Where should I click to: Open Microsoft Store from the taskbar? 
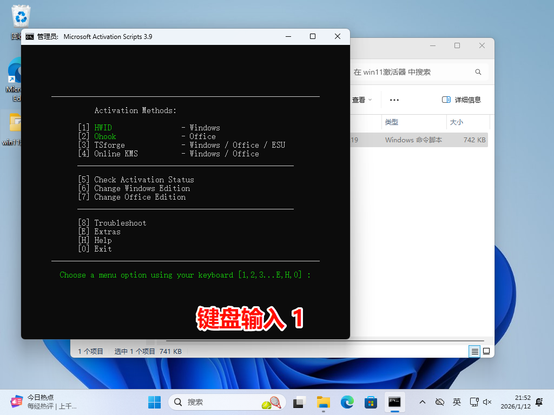click(371, 402)
